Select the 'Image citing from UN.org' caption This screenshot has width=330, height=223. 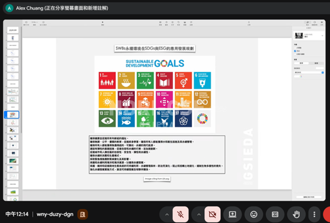(x=157, y=179)
